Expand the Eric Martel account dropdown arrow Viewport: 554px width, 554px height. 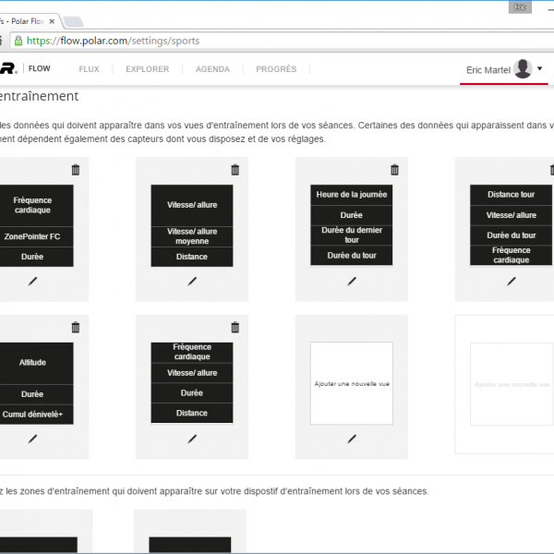click(x=540, y=69)
